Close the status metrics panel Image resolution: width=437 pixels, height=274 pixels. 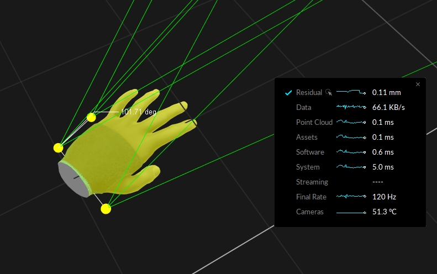(x=418, y=85)
